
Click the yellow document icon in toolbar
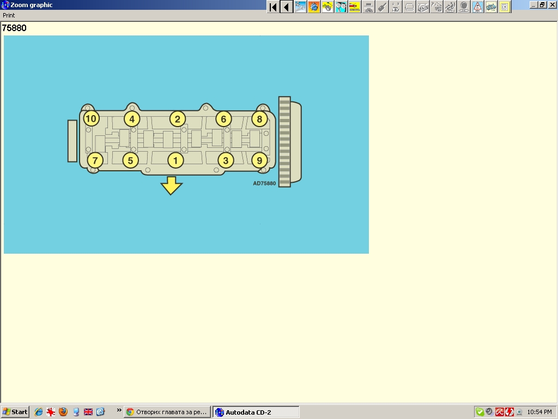pos(505,7)
